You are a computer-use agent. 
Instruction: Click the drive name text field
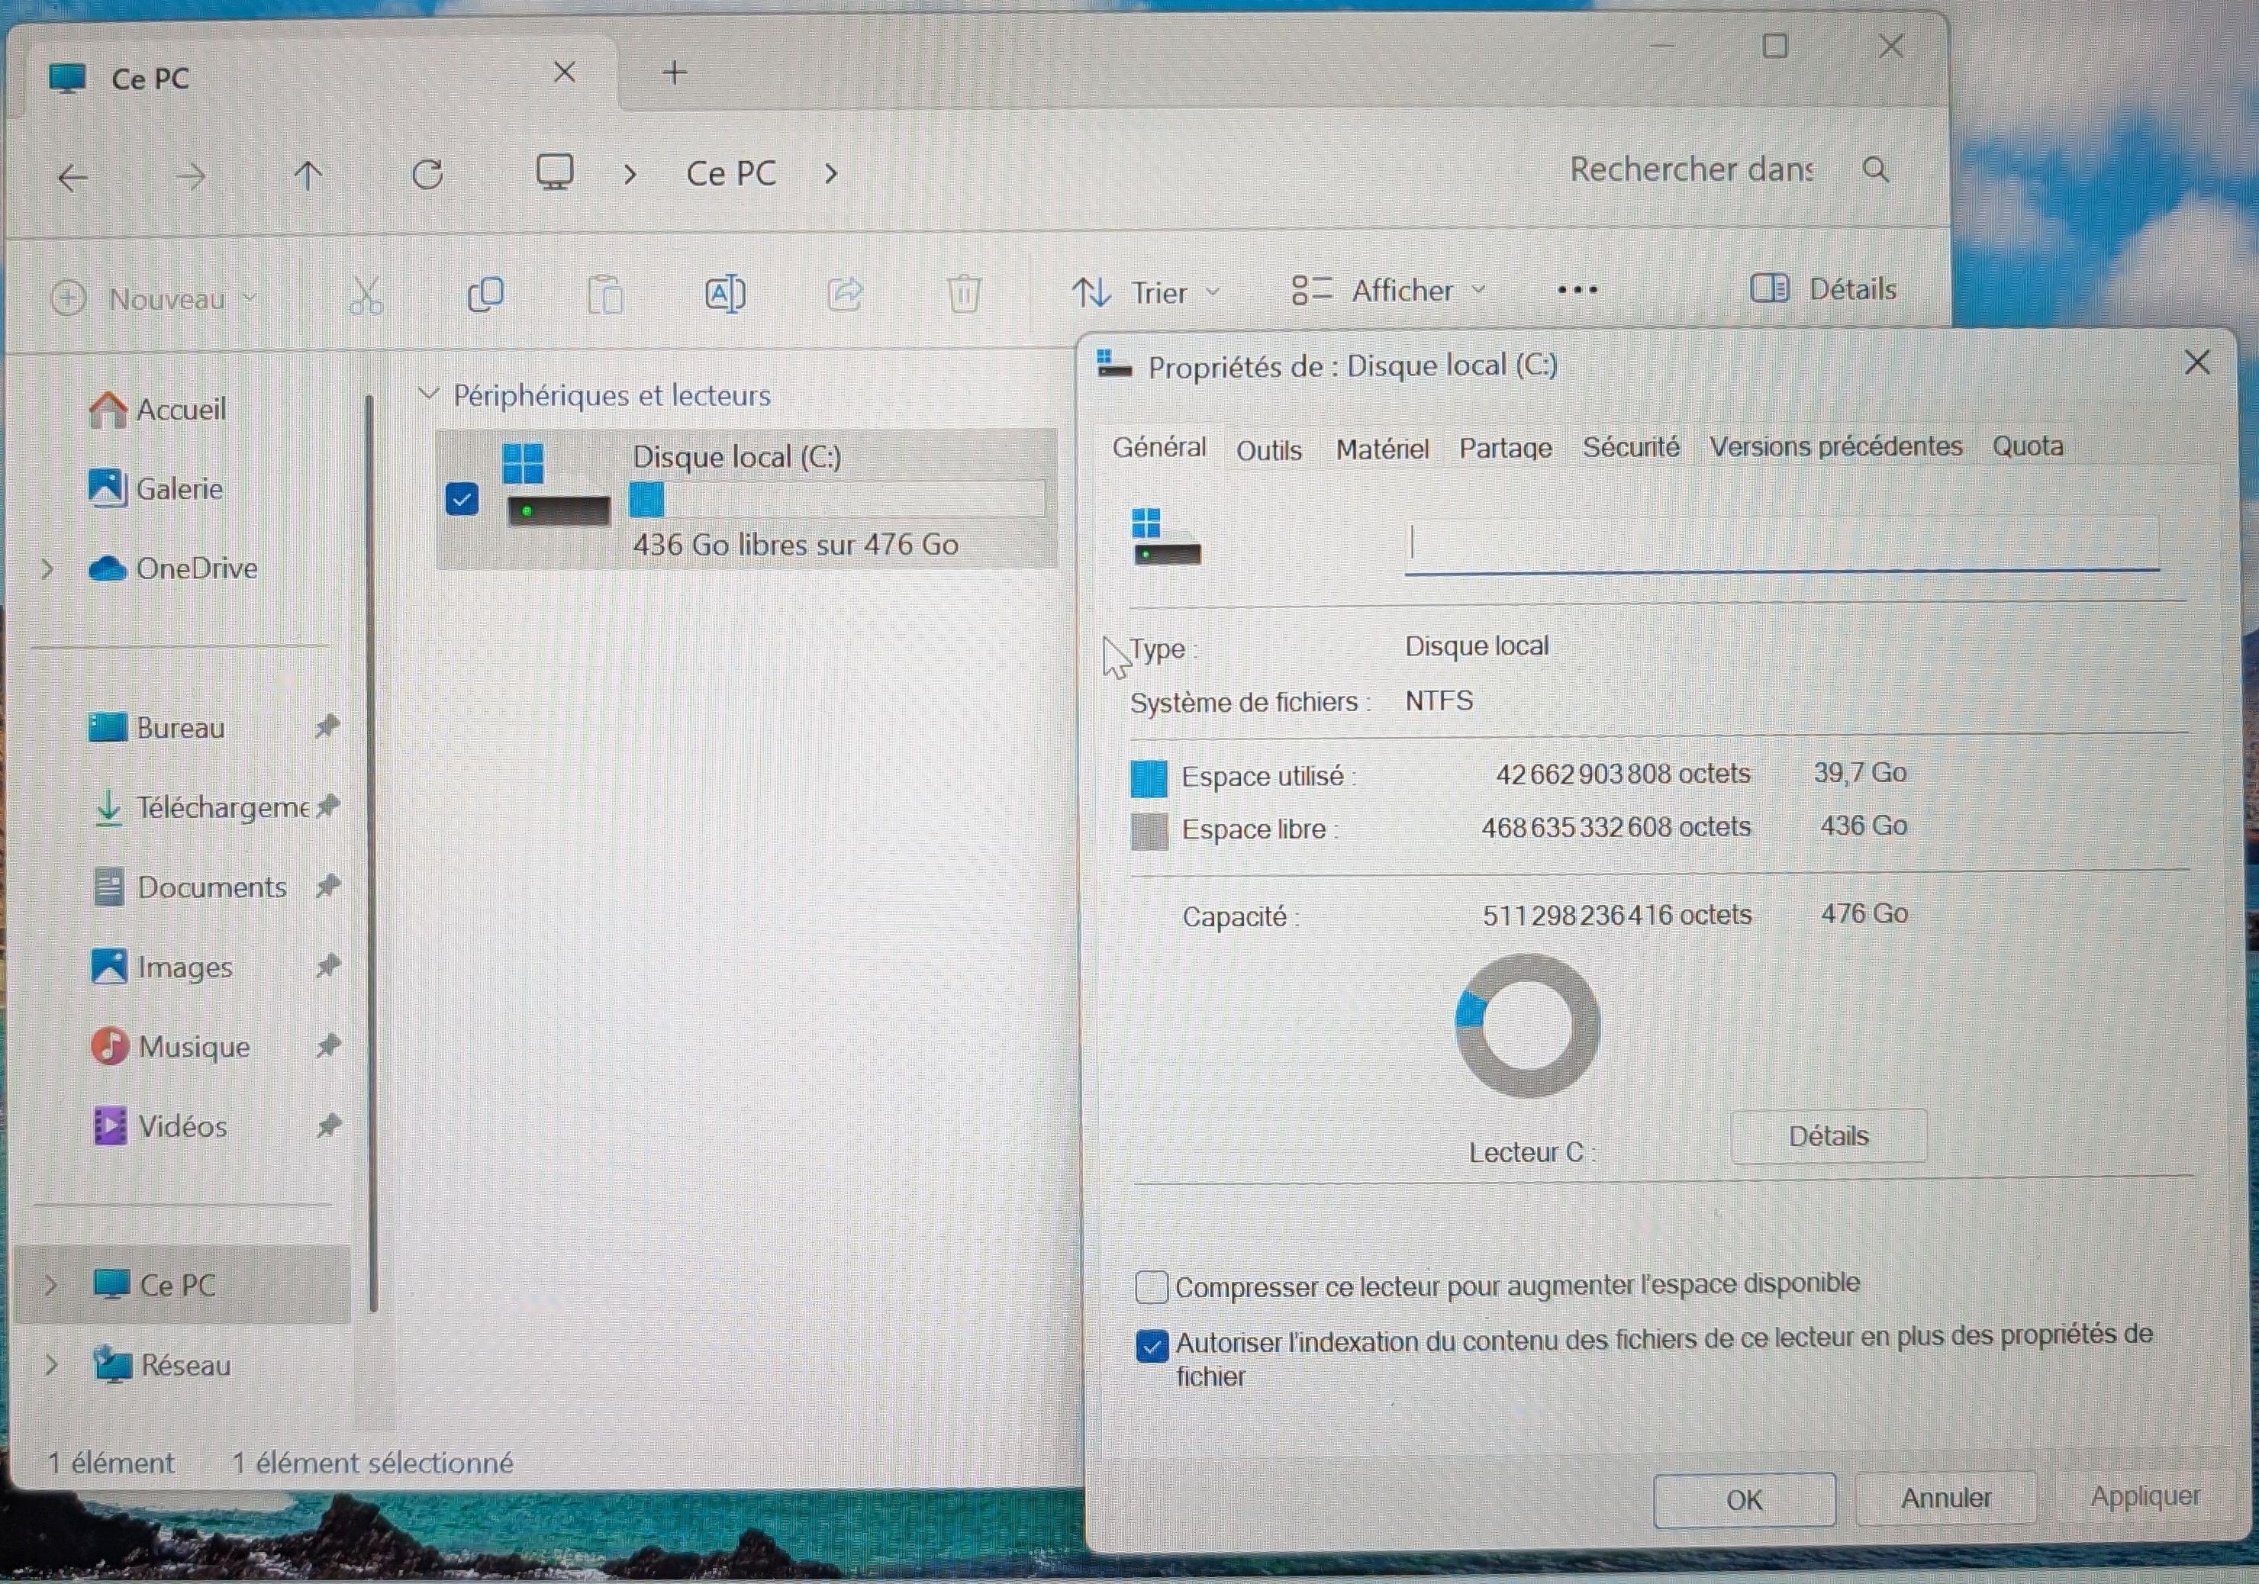click(x=1780, y=544)
